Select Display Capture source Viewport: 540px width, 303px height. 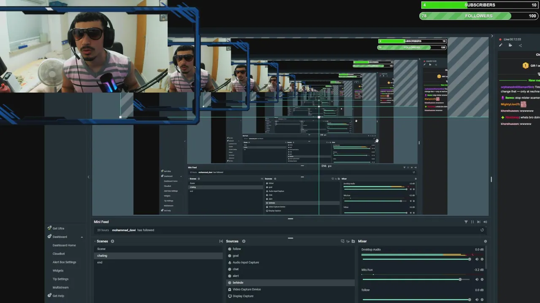tap(290, 296)
